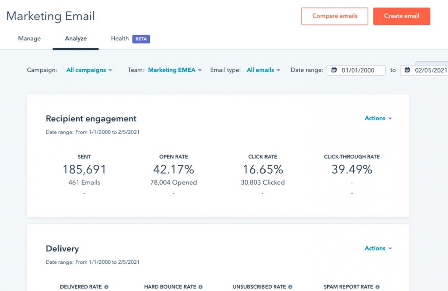Click the 78,004 Opened text
448x291 pixels.
coord(173,183)
